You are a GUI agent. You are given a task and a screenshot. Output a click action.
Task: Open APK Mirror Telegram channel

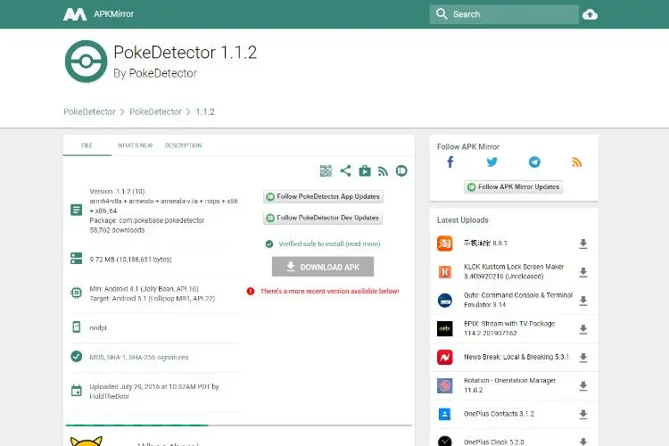pyautogui.click(x=534, y=161)
